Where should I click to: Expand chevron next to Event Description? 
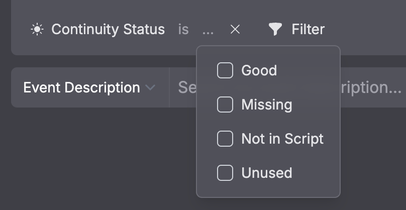150,88
